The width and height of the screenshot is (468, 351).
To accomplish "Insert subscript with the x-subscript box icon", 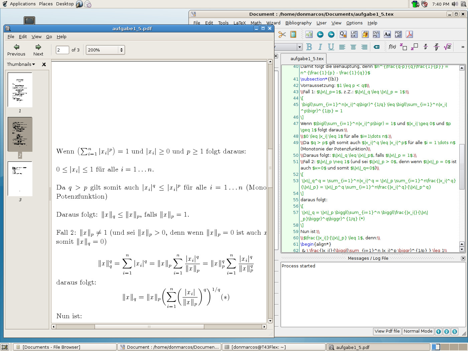I will click(403, 47).
